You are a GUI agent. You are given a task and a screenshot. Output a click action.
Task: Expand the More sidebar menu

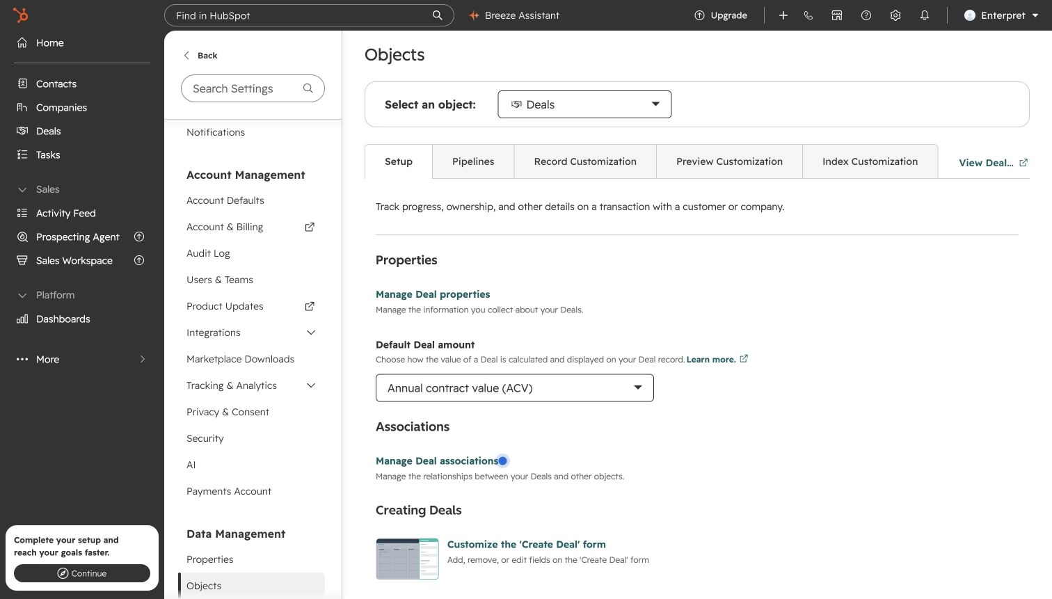pos(82,359)
